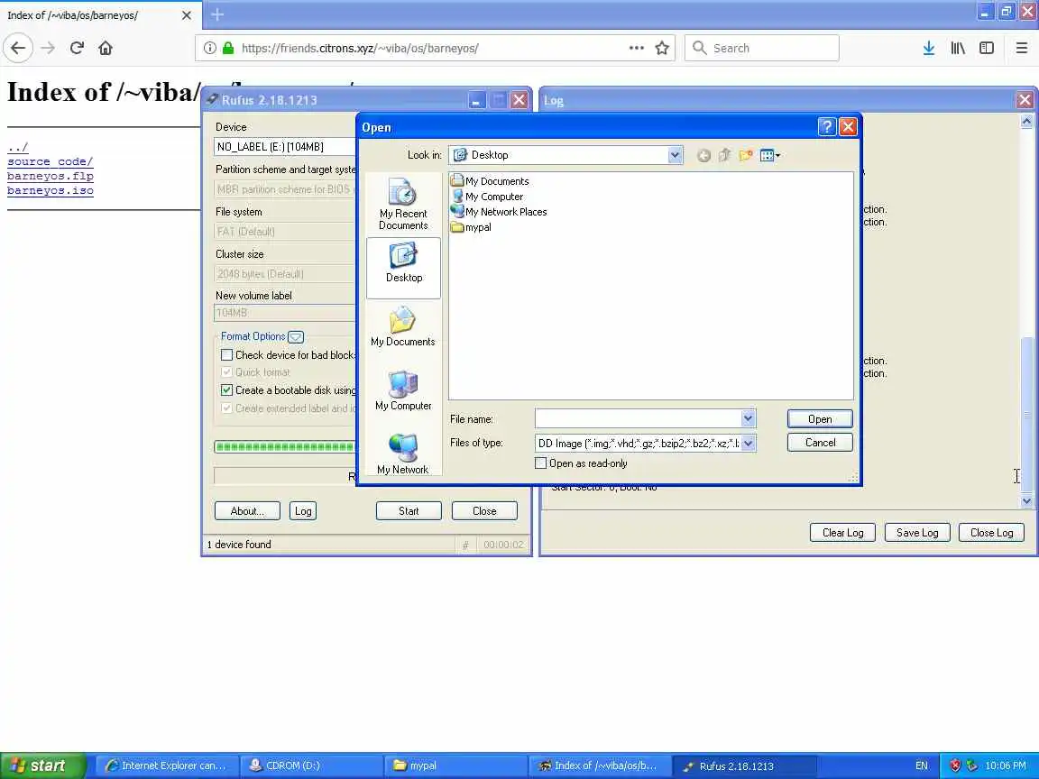Enable Open as read-only checkbox

pyautogui.click(x=541, y=463)
